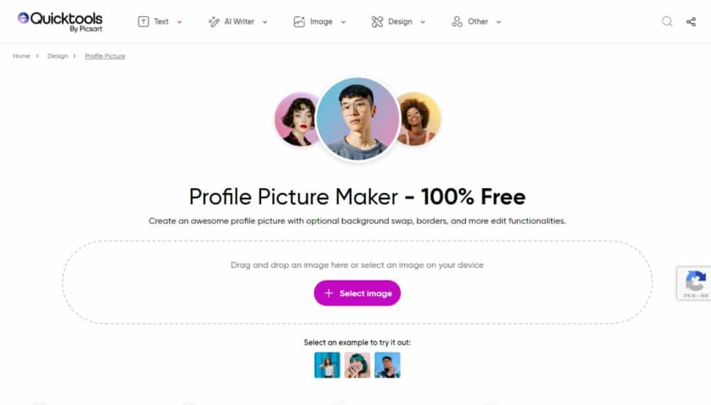Viewport: 711px width, 405px height.
Task: Click the AI Writer wand icon
Action: 214,22
